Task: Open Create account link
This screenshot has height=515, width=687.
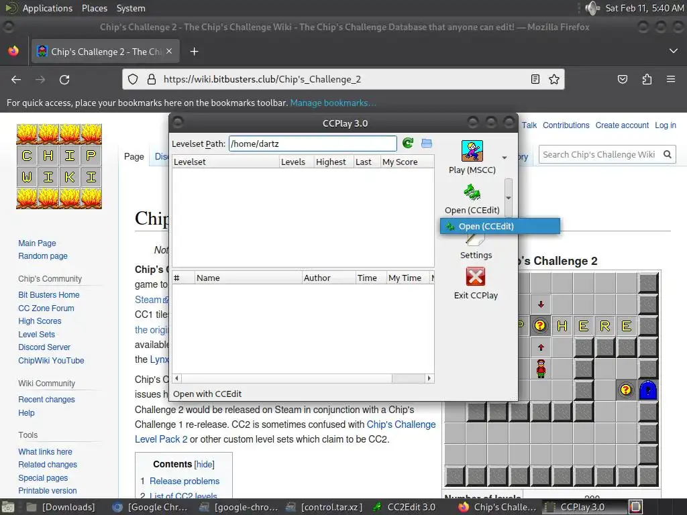Action: coord(622,125)
